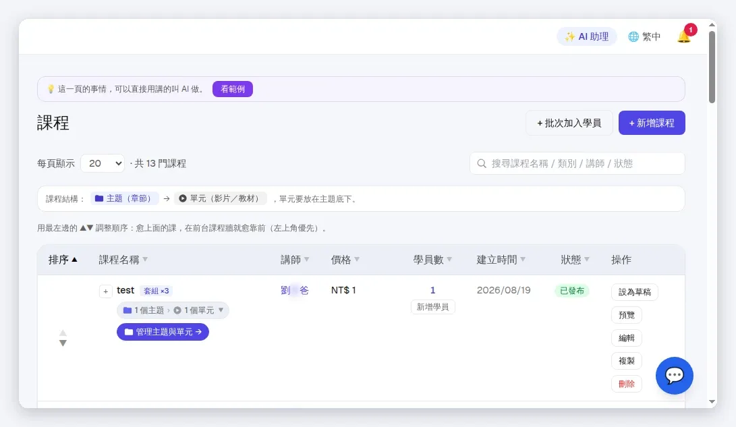The height and width of the screenshot is (427, 736).
Task: Click 預覽 for test course
Action: click(x=627, y=315)
